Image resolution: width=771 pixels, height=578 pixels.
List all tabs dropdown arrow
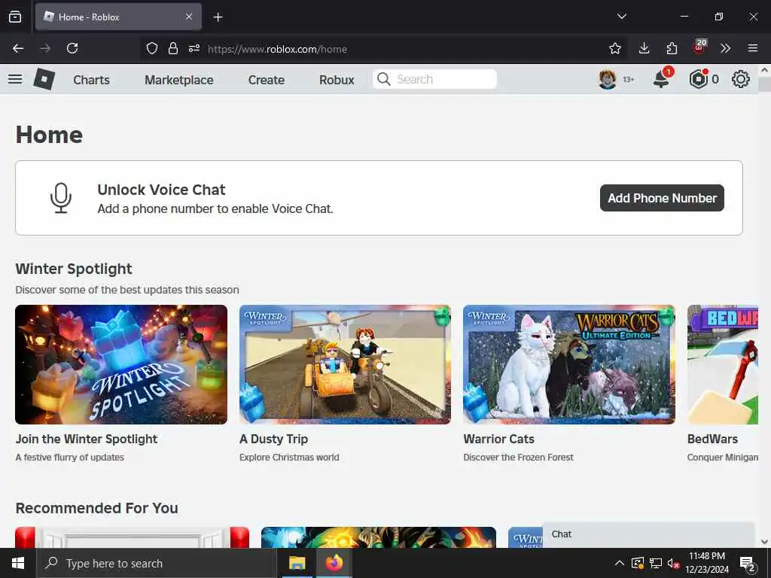pyautogui.click(x=621, y=17)
